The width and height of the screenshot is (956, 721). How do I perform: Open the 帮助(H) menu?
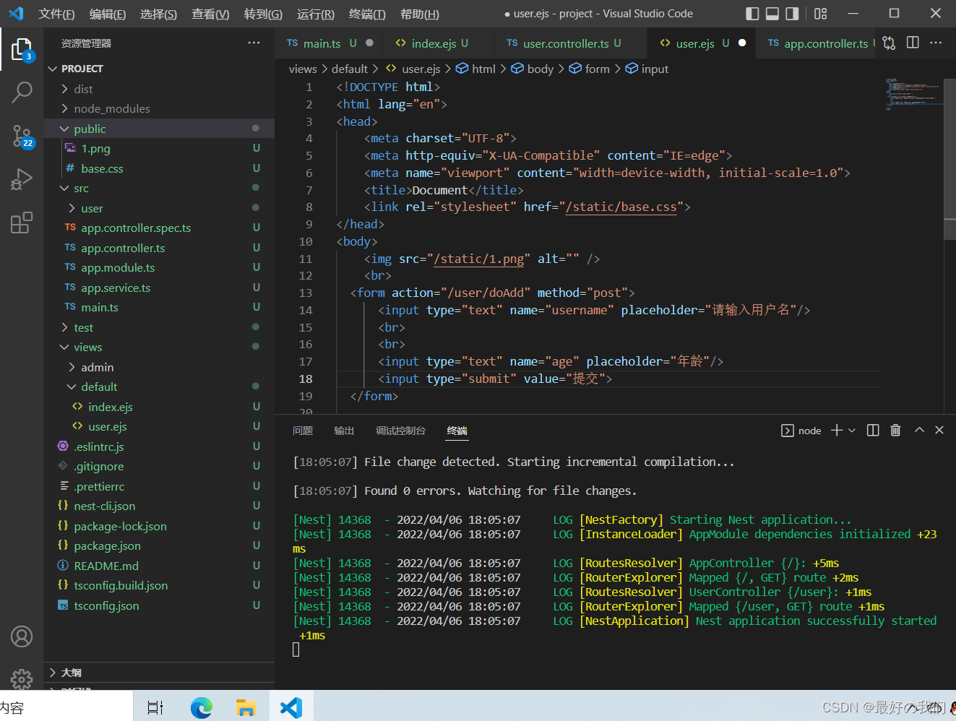(419, 14)
